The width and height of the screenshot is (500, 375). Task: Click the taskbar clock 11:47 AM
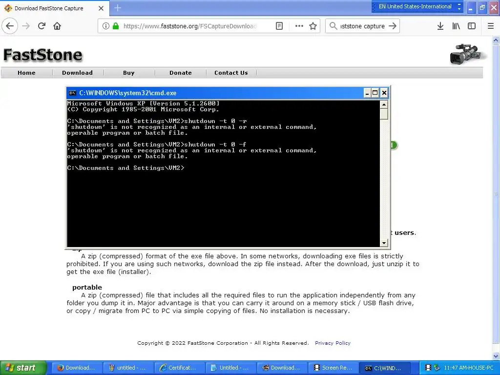tap(469, 368)
